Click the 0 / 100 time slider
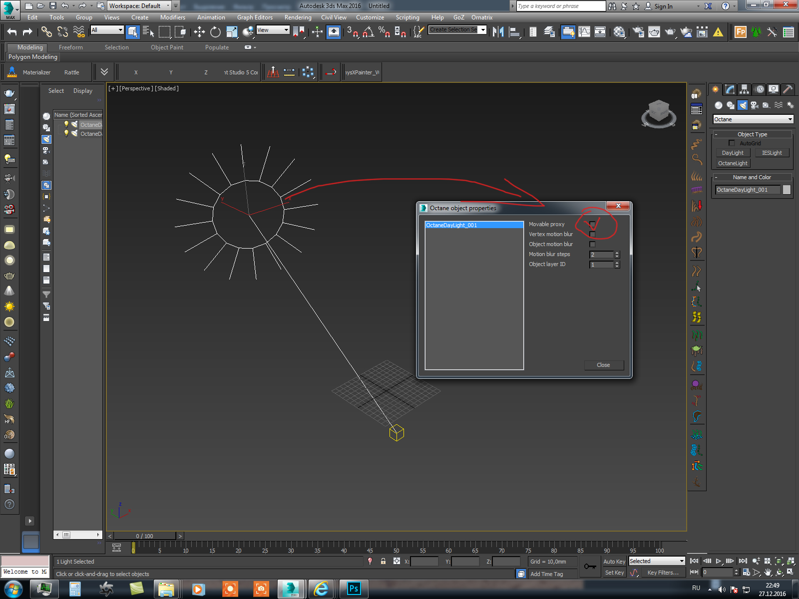Viewport: 799px width, 599px height. (145, 536)
